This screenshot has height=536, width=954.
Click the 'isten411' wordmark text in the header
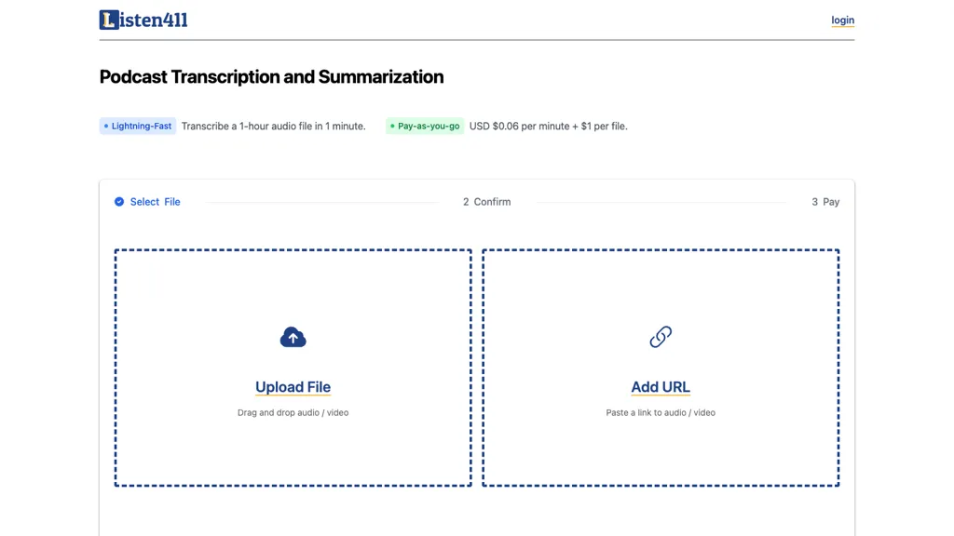154,20
